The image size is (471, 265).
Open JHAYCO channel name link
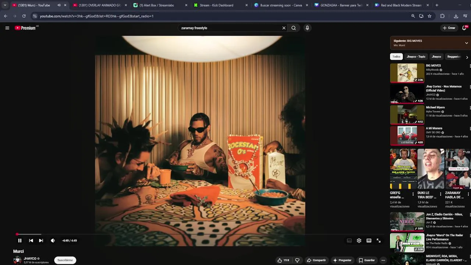click(x=30, y=259)
